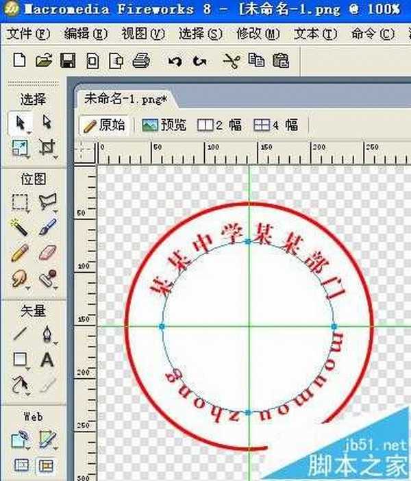411x481 pixels.
Task: Select the Line tool
Action: 21,334
